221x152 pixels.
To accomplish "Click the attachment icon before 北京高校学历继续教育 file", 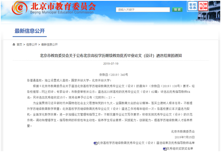I will coord(95,143).
